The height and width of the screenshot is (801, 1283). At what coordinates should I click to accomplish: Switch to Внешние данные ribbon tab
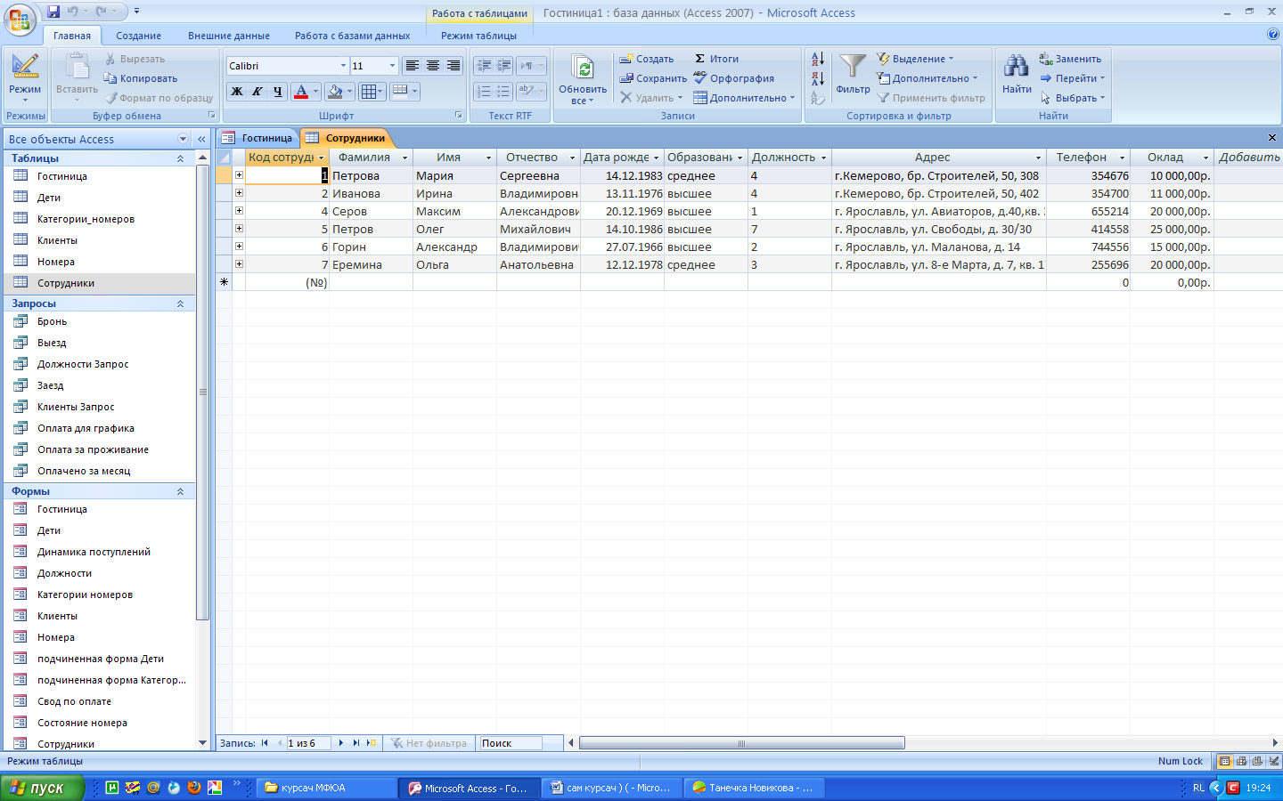coord(229,36)
